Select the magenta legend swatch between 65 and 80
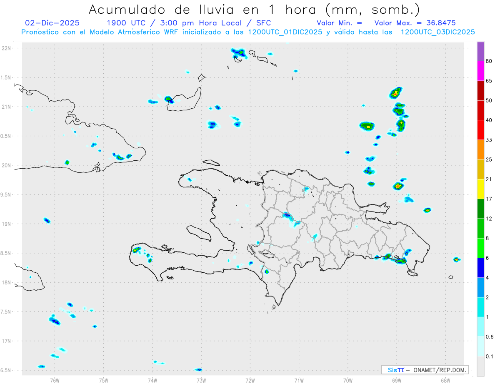This screenshot has height=386, width=500. [x=480, y=71]
